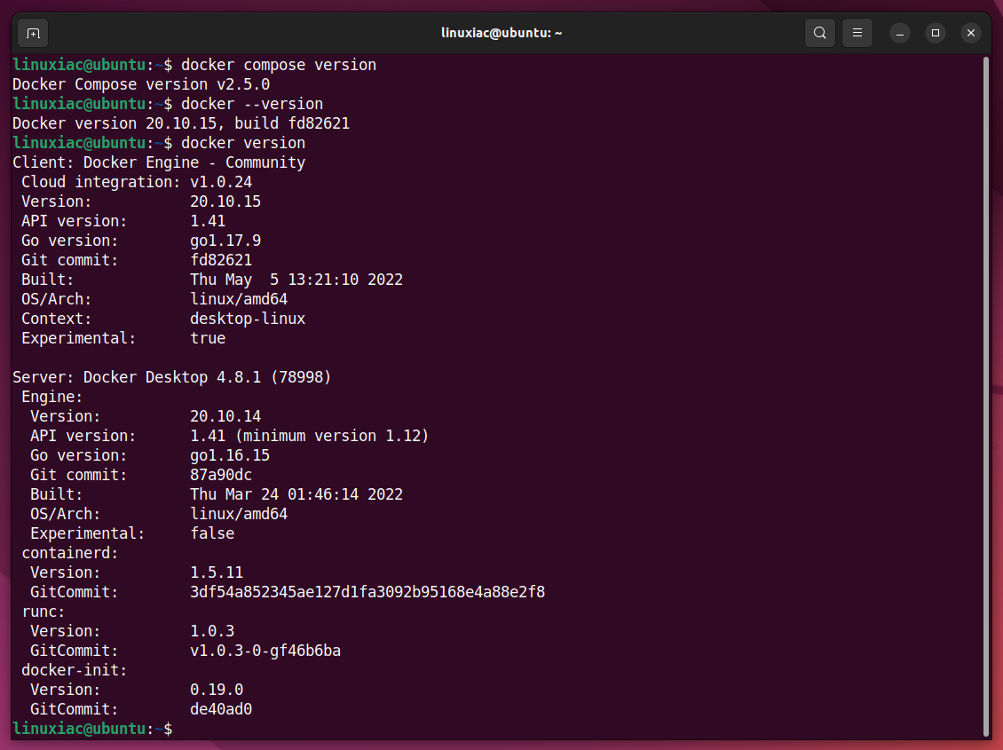Open the terminal search tool
Viewport: 1003px width, 750px height.
(x=819, y=33)
